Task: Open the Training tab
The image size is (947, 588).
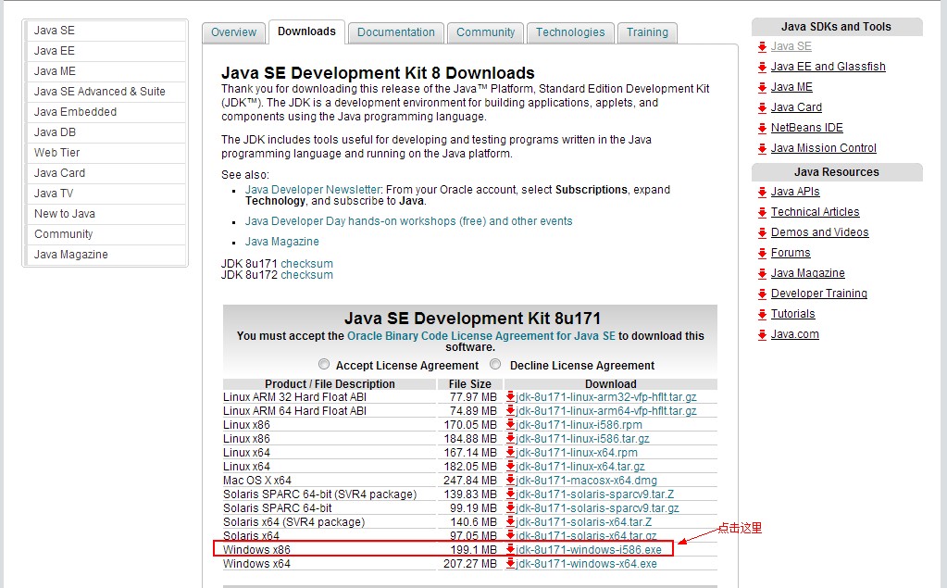Action: coord(647,32)
